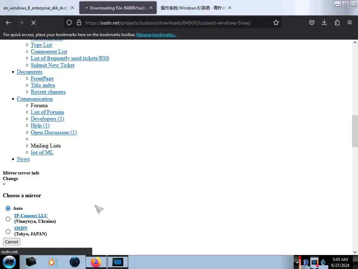Open the Open Discussion (1) link
Viewport: 358px width, 269px height.
[x=53, y=132]
